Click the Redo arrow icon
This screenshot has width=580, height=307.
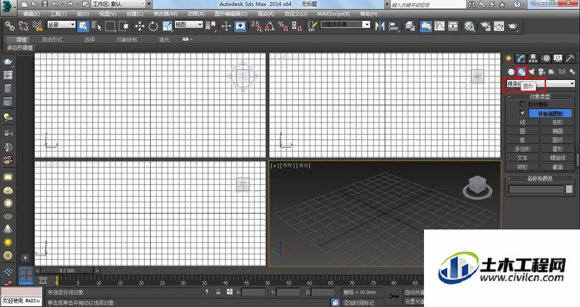click(x=70, y=5)
